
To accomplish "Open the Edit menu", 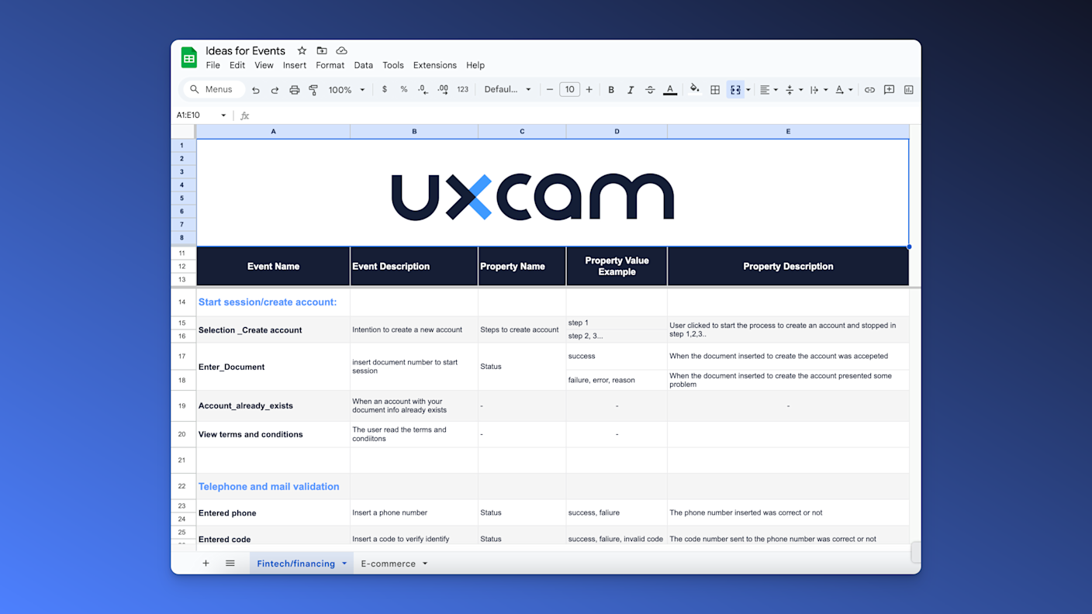I will point(237,66).
